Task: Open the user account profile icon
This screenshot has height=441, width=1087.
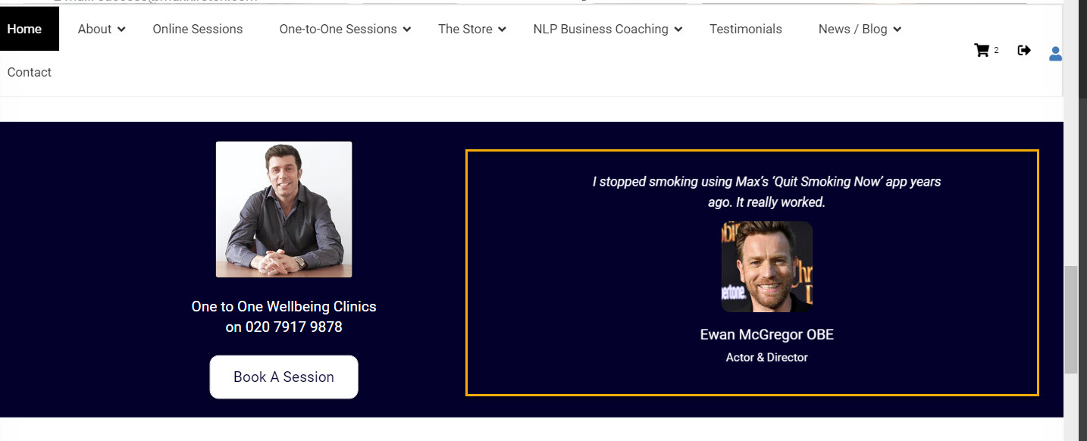Action: coord(1055,54)
